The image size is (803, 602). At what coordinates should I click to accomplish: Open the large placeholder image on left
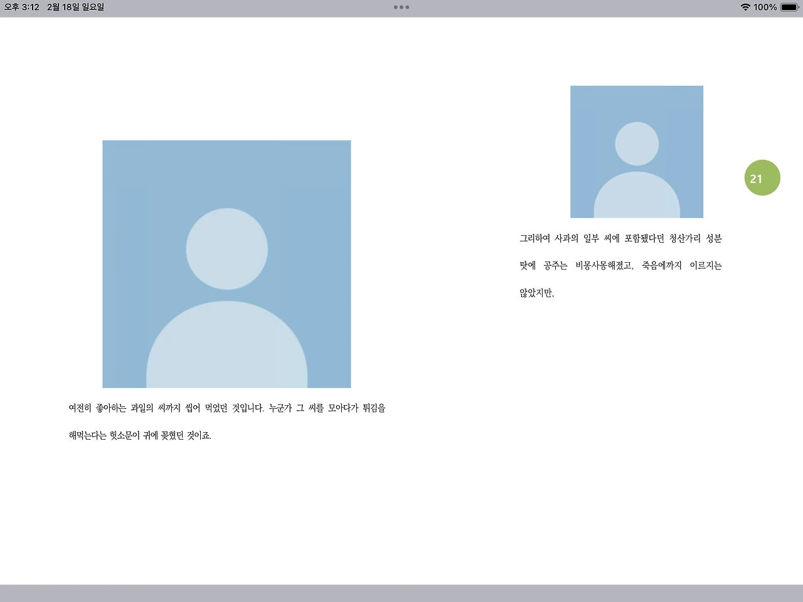(x=226, y=264)
